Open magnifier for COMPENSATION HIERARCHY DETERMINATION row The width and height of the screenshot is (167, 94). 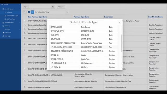pos(25,75)
